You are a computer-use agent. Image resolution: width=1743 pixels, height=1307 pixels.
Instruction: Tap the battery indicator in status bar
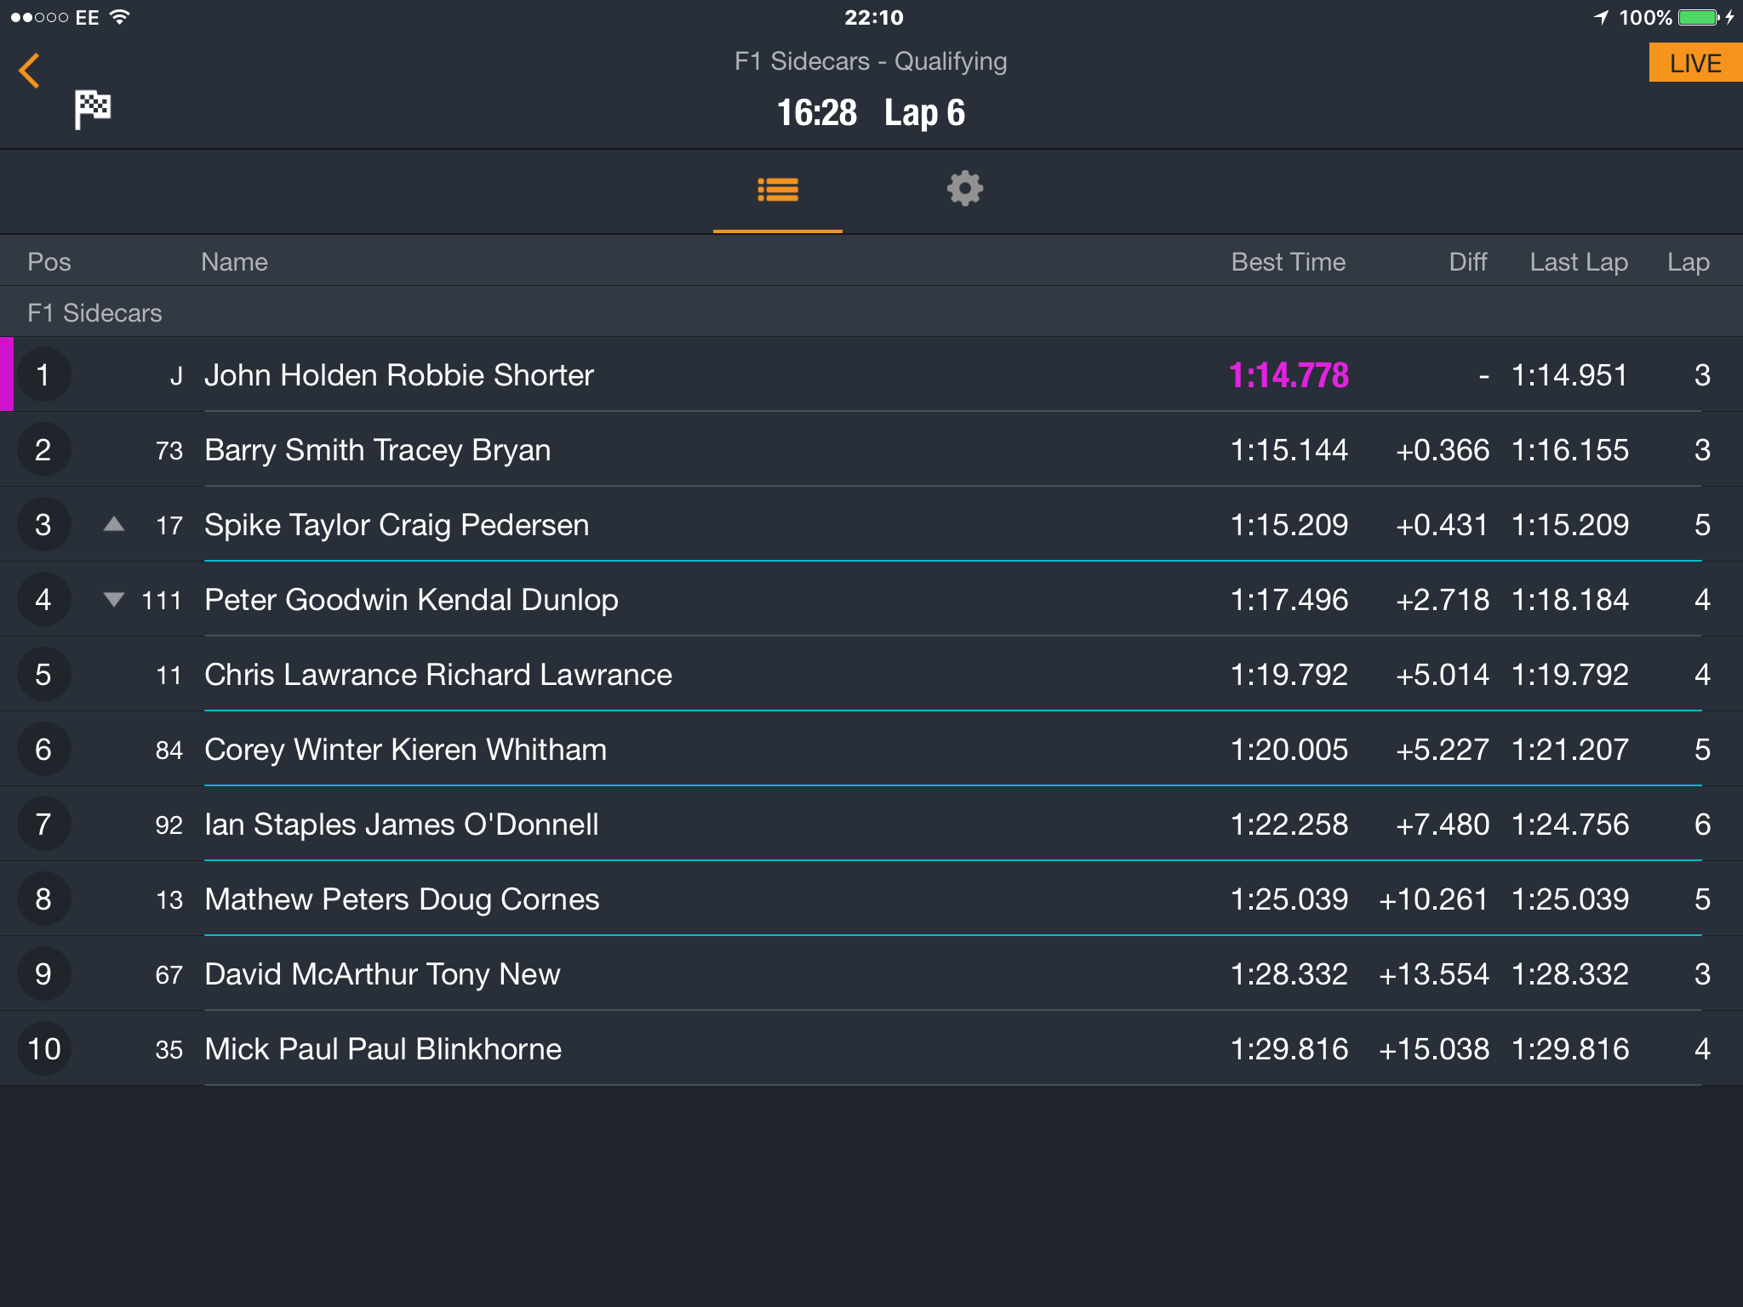1700,18
